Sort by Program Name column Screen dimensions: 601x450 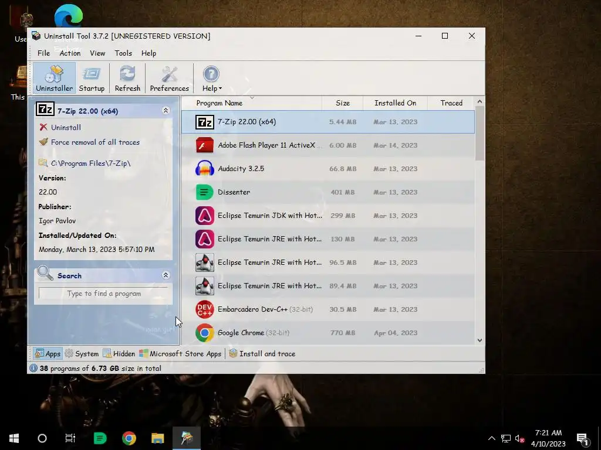coord(251,103)
